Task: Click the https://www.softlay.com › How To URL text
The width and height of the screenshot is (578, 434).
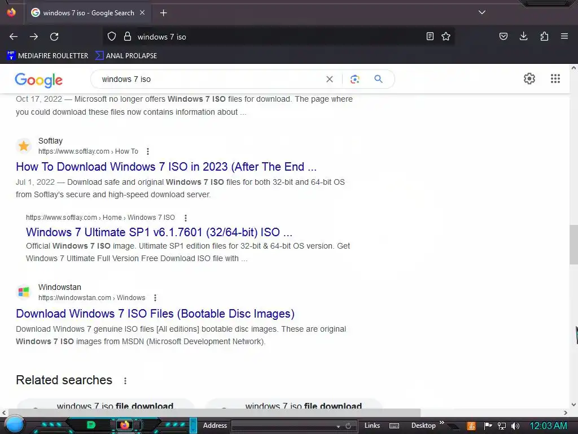Action: tap(88, 151)
